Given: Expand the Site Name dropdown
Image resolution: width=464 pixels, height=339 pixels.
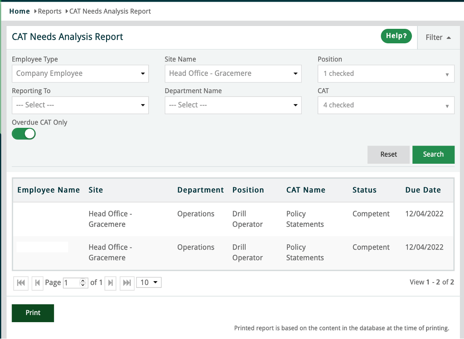Looking at the screenshot, I should [233, 74].
